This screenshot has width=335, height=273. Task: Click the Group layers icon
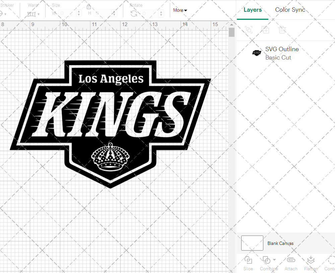(x=249, y=30)
